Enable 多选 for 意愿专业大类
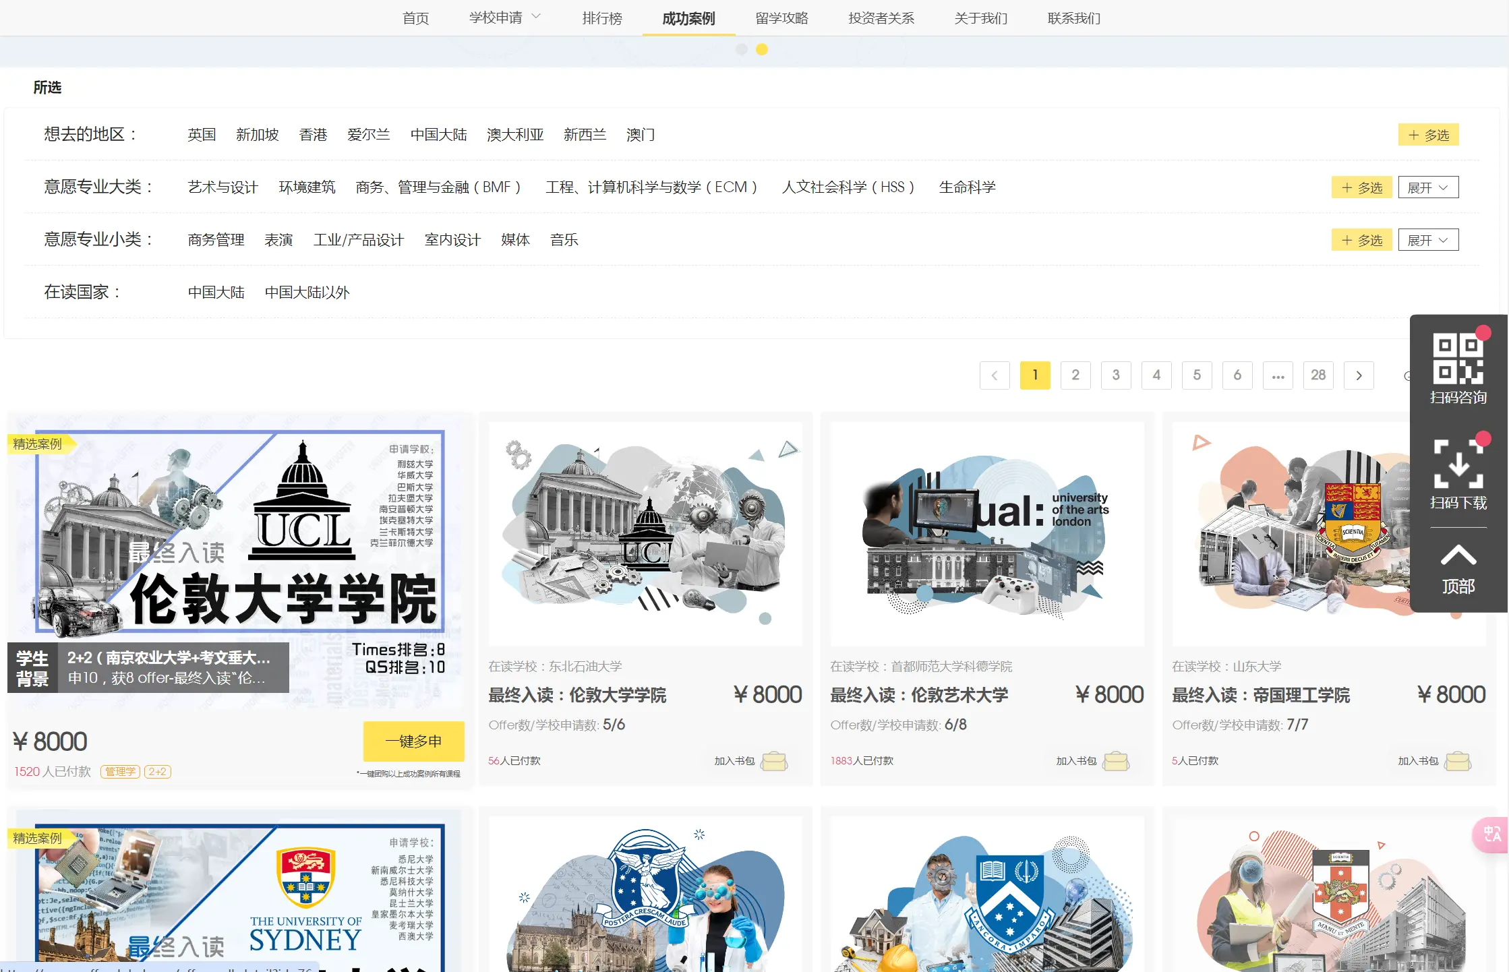Image resolution: width=1509 pixels, height=972 pixels. [x=1361, y=187]
